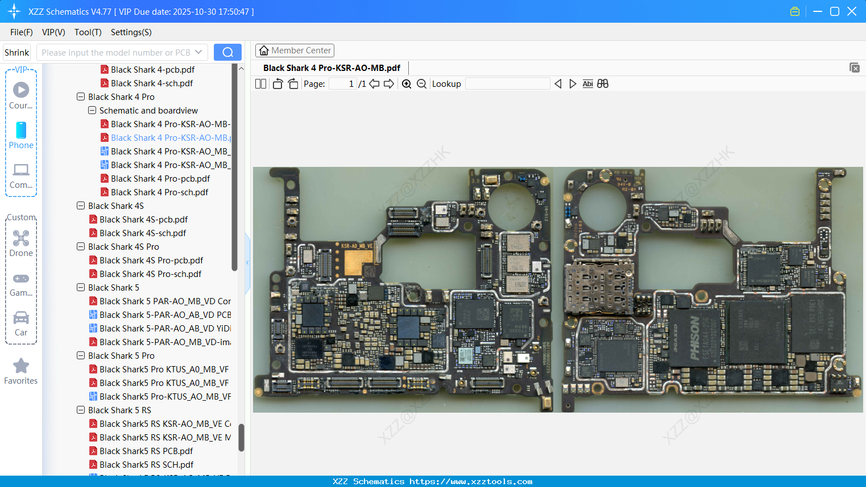
Task: Open the Settings(S) menu
Action: (131, 32)
